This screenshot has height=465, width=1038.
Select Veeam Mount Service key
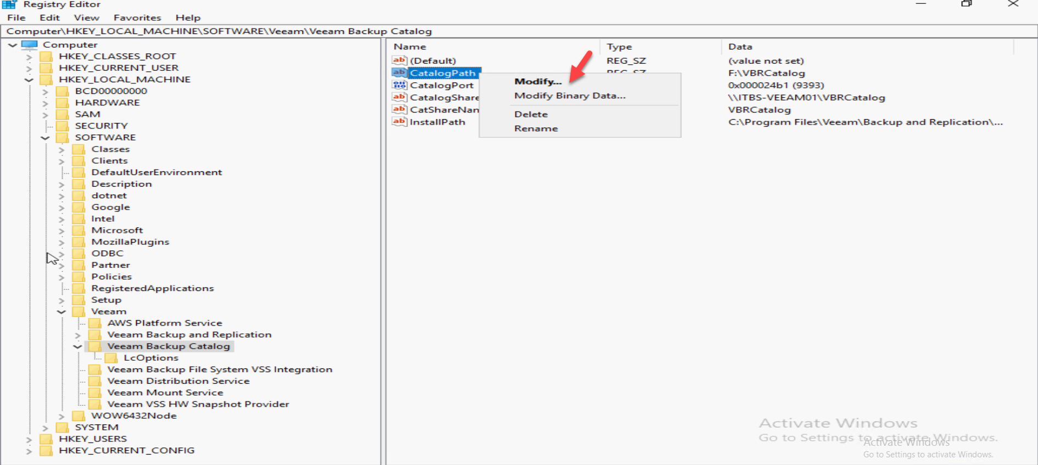click(165, 393)
